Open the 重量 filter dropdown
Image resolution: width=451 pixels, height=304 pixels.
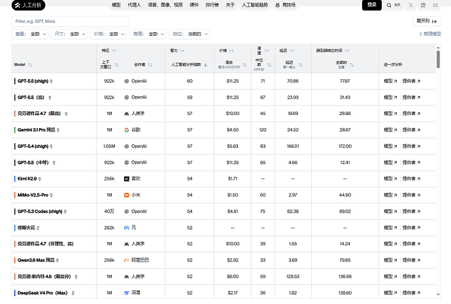[x=30, y=34]
